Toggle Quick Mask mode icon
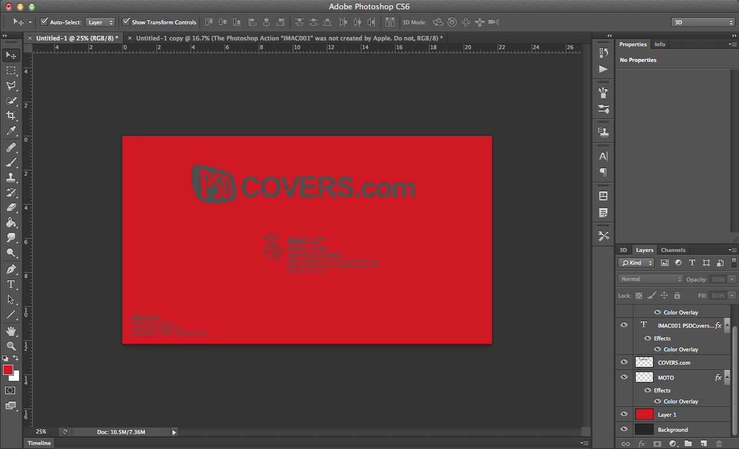 (x=10, y=391)
